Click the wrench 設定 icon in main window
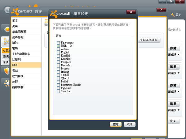Image resolution: width=186 pixels, height=139 pixels. pyautogui.click(x=173, y=15)
